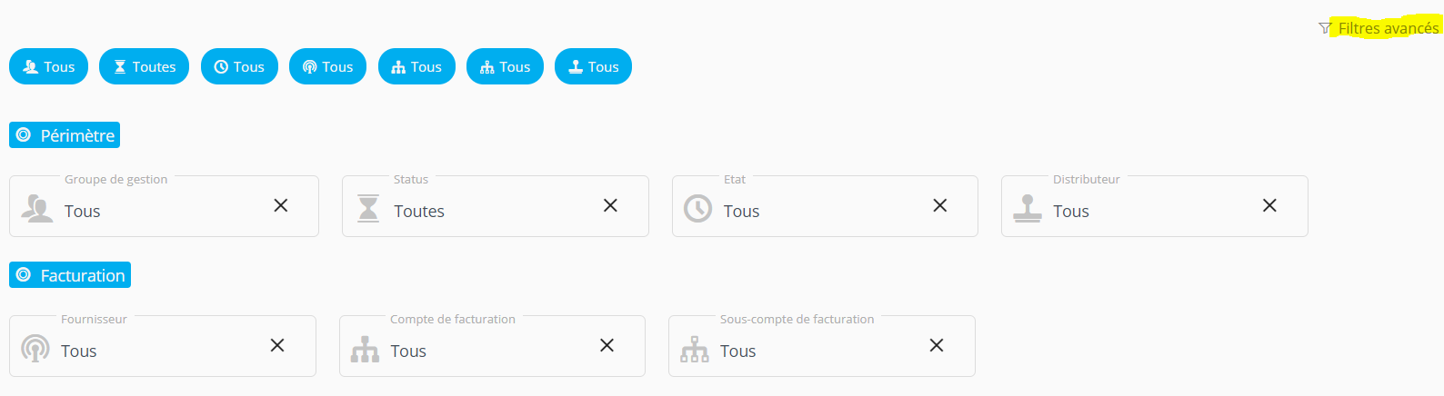Viewport: 1444px width, 396px height.
Task: Collapse the Périmètre section
Action: click(x=65, y=135)
